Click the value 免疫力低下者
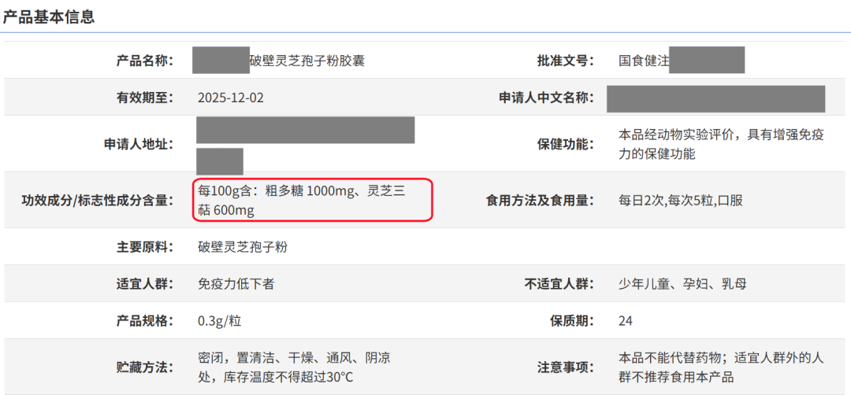Screen dimensions: 851x395 236,284
